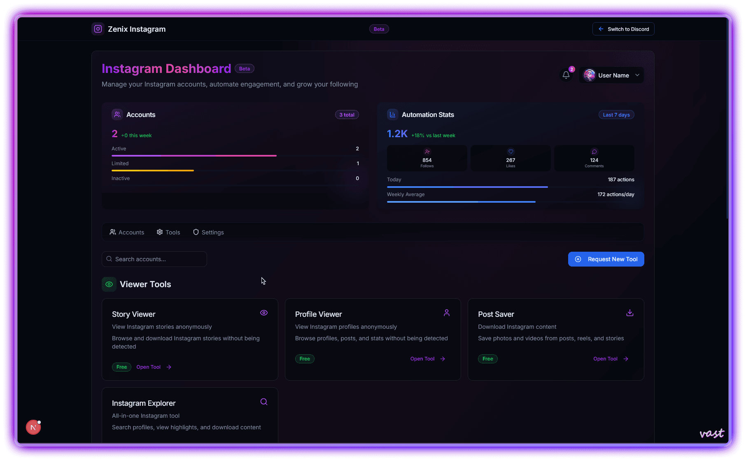Click the Likes heart icon

(511, 152)
